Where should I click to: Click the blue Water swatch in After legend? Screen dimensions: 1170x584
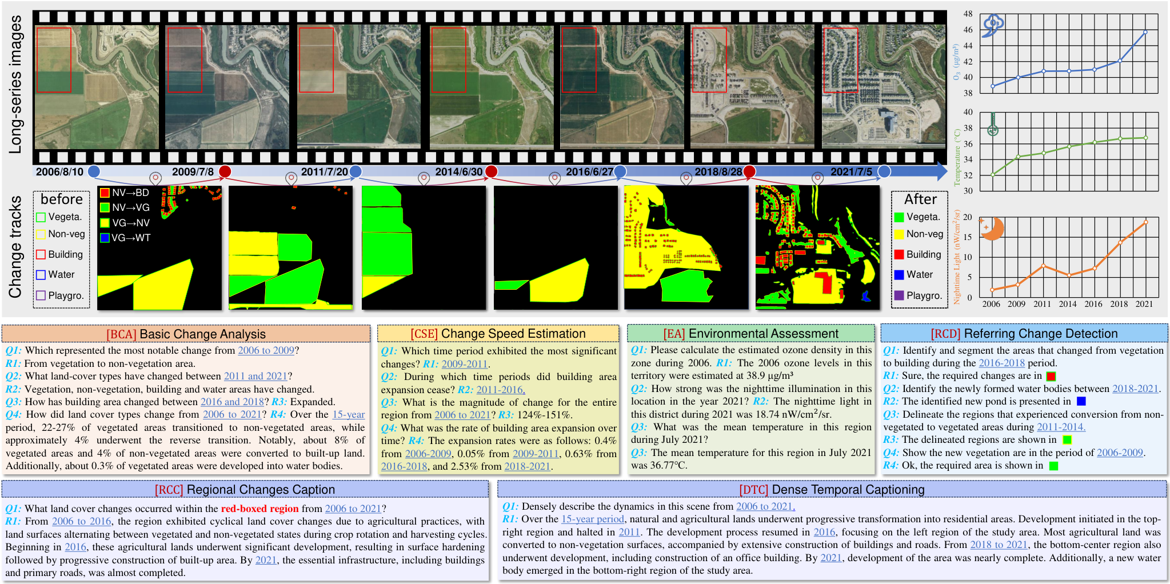click(x=899, y=275)
